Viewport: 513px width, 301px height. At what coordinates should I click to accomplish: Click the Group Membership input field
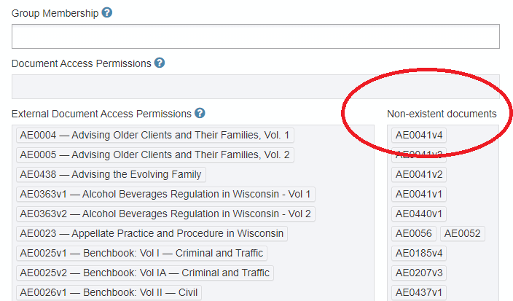255,36
